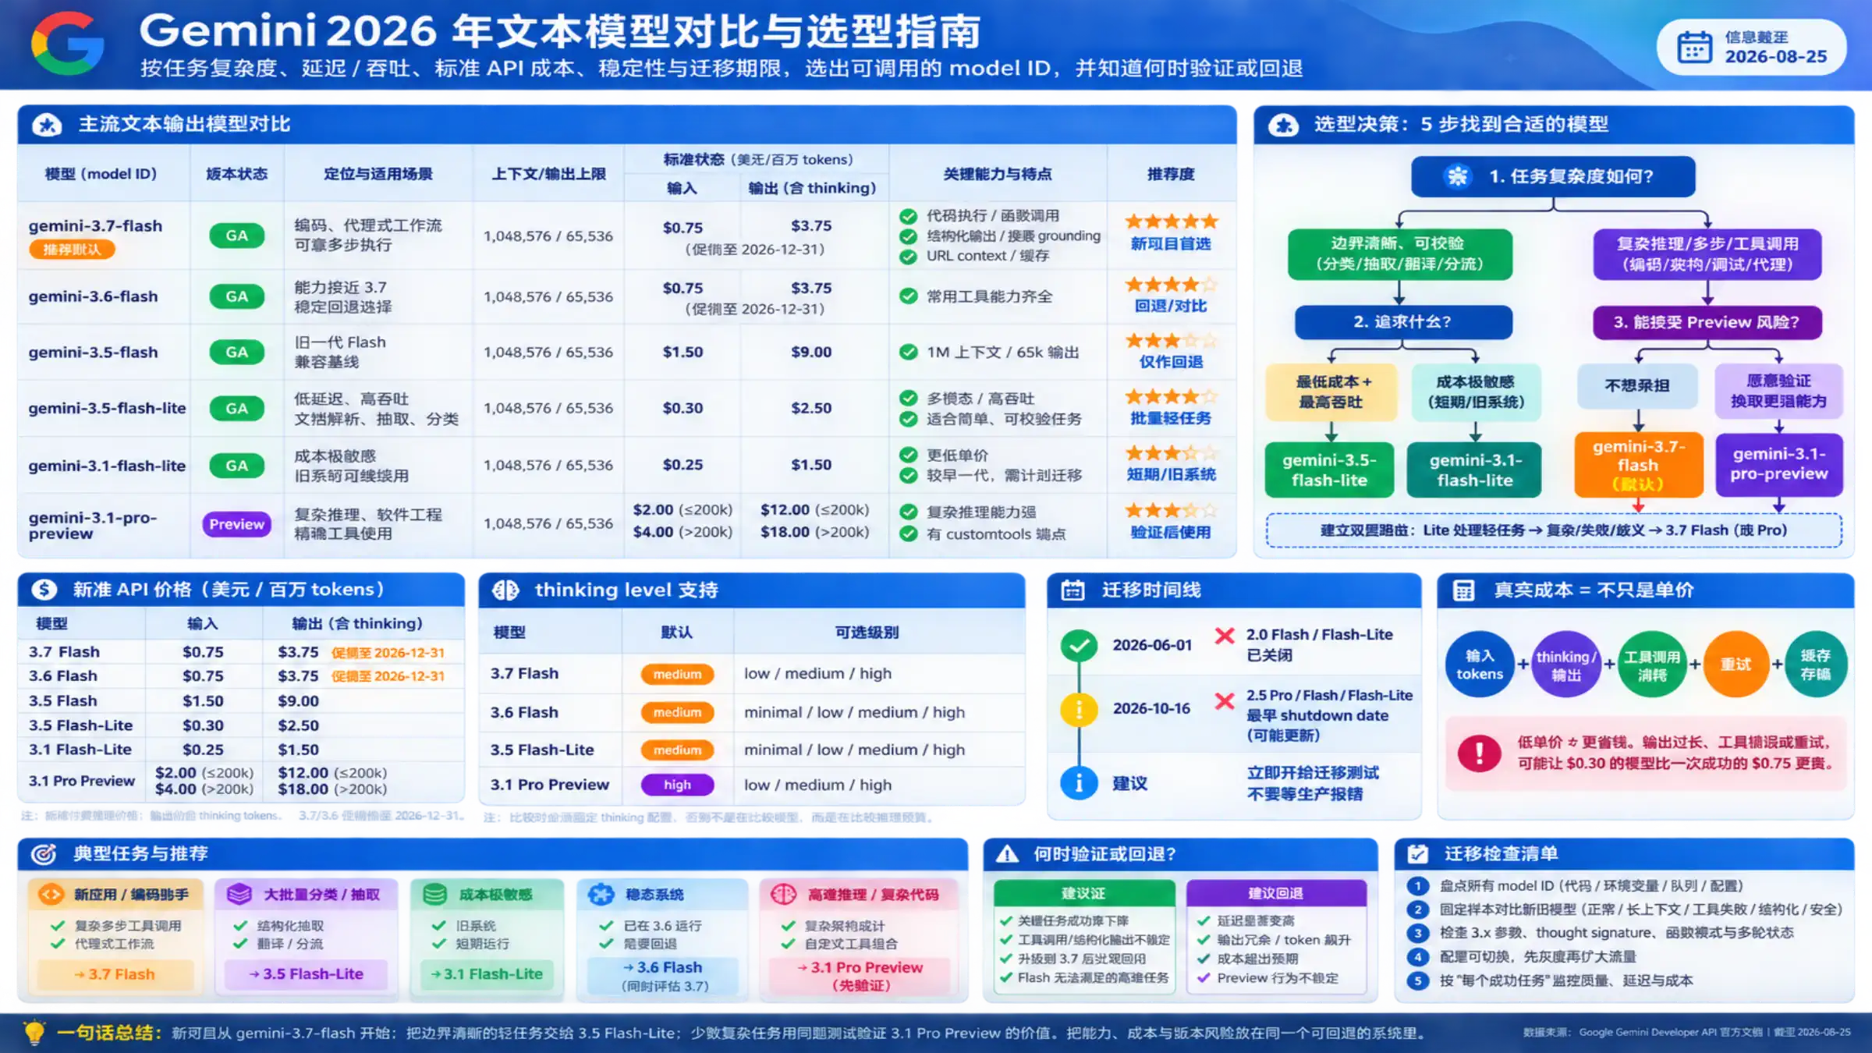Viewport: 1872px width, 1053px height.
Task: Click the $9.00 output price for gemini-3.5-flash
Action: pyautogui.click(x=811, y=352)
